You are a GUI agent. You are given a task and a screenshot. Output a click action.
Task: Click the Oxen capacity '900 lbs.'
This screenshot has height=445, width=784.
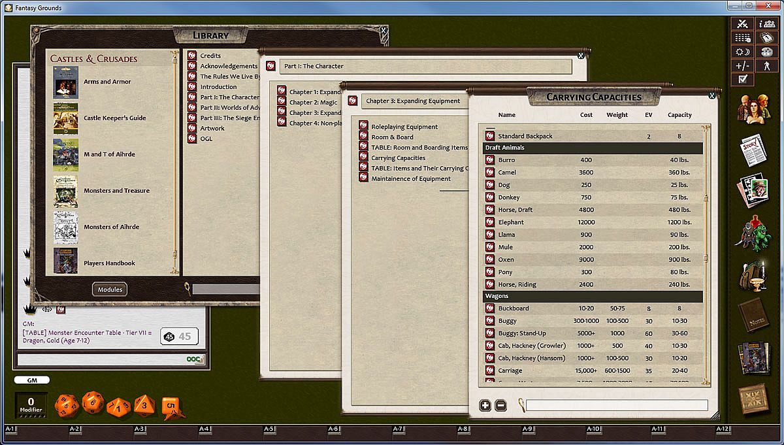click(x=679, y=259)
